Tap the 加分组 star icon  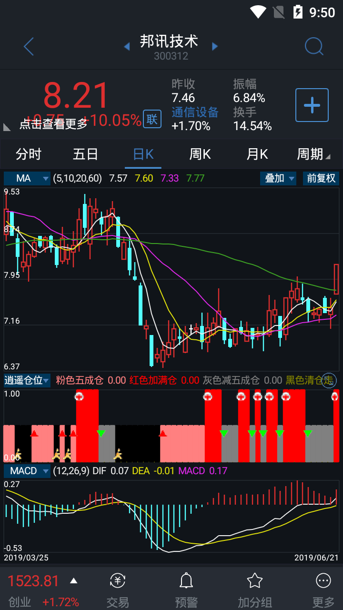pos(255,580)
